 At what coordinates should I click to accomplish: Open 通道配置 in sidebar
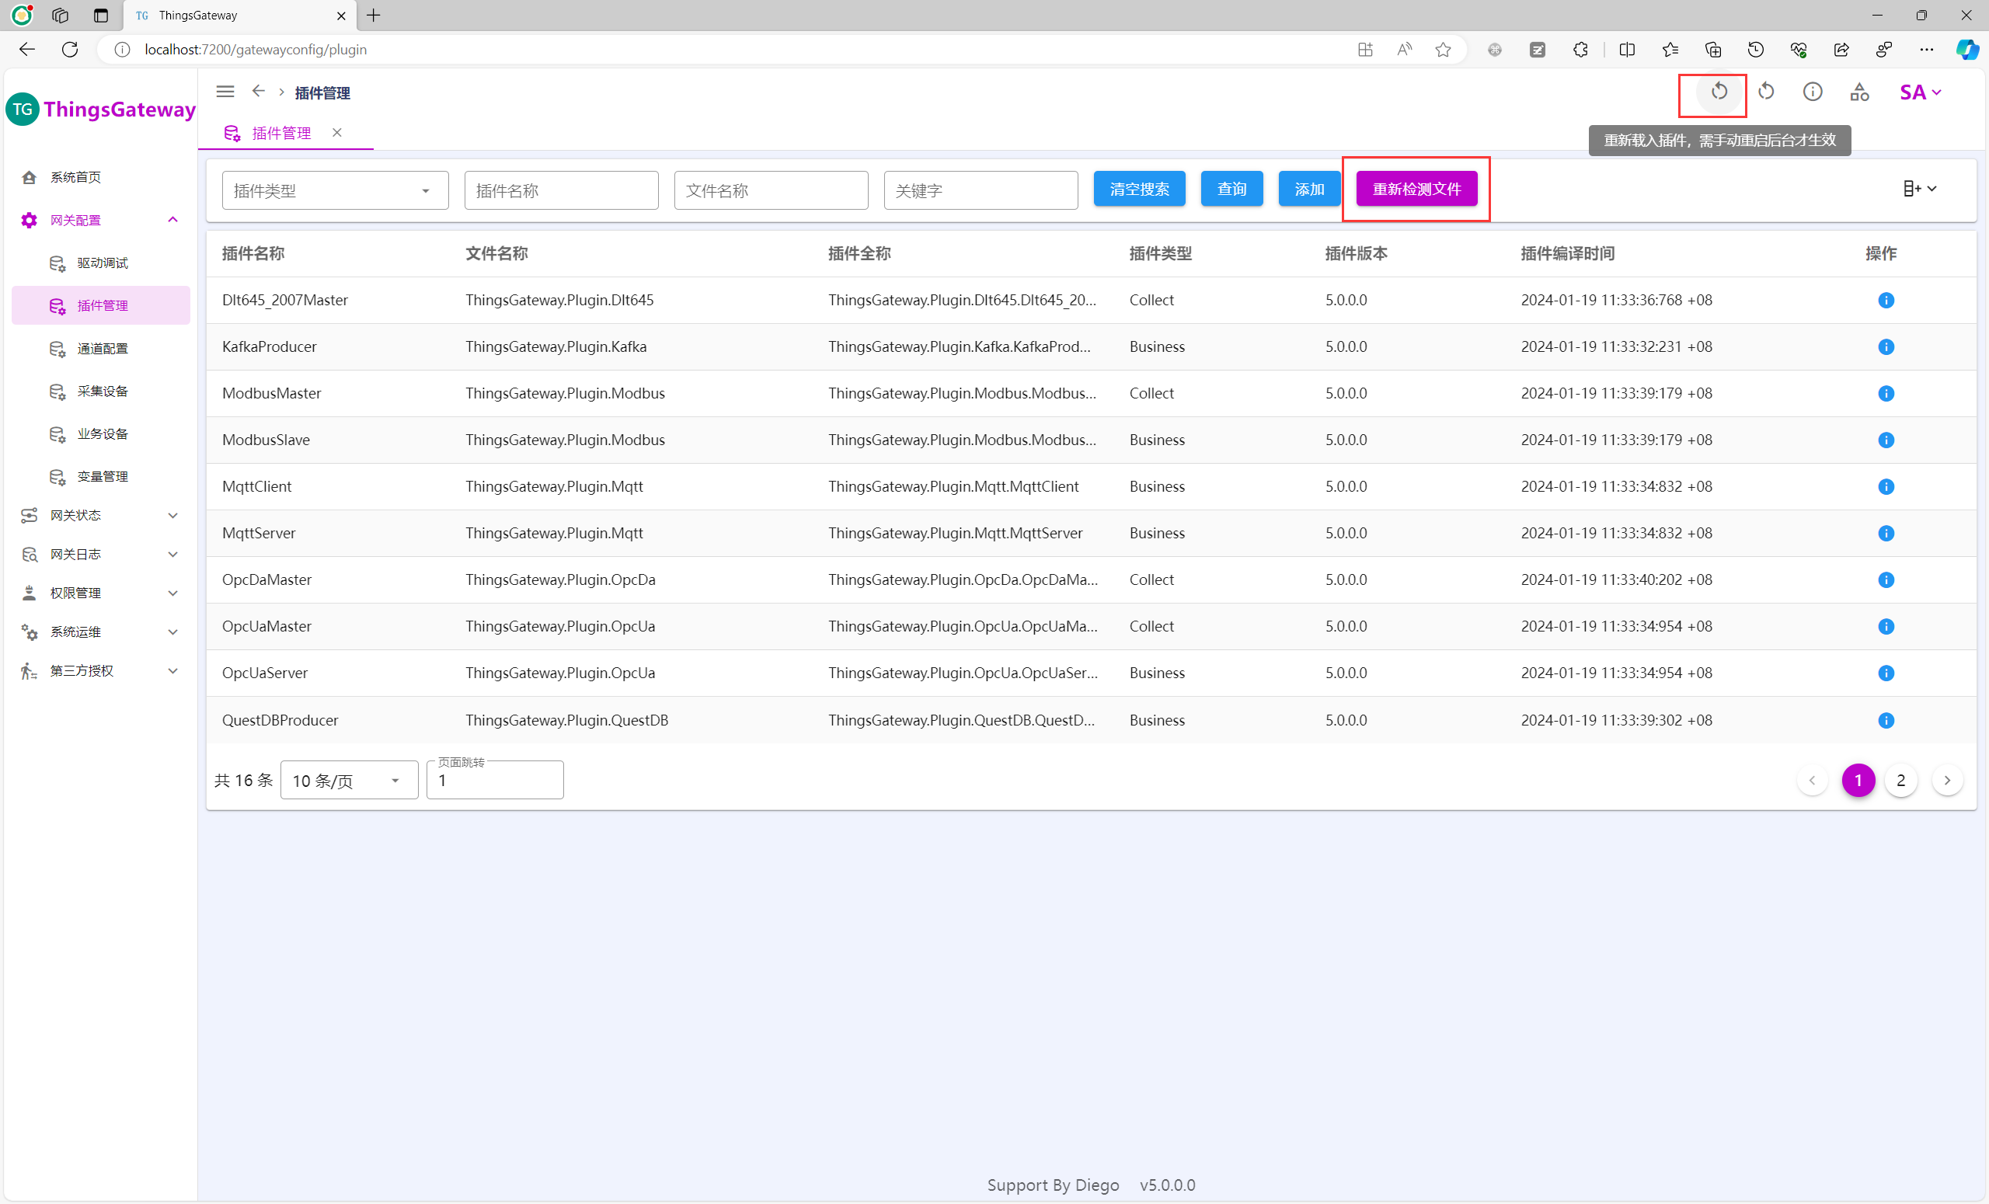coord(103,349)
